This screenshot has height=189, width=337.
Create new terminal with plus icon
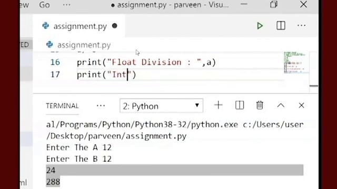218,105
